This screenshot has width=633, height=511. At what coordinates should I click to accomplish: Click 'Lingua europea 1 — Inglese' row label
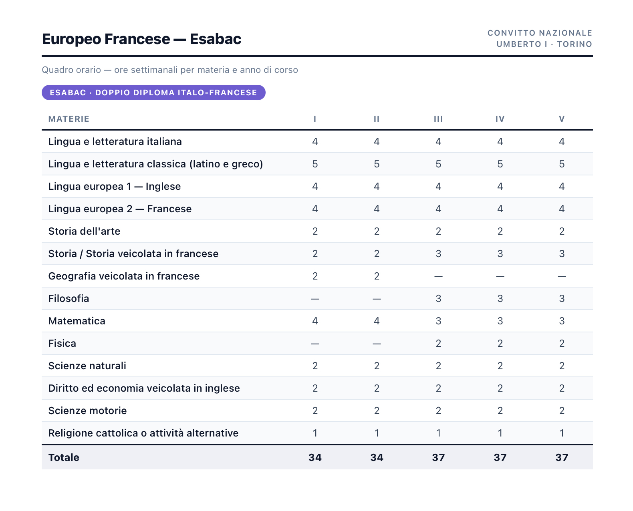(x=115, y=186)
